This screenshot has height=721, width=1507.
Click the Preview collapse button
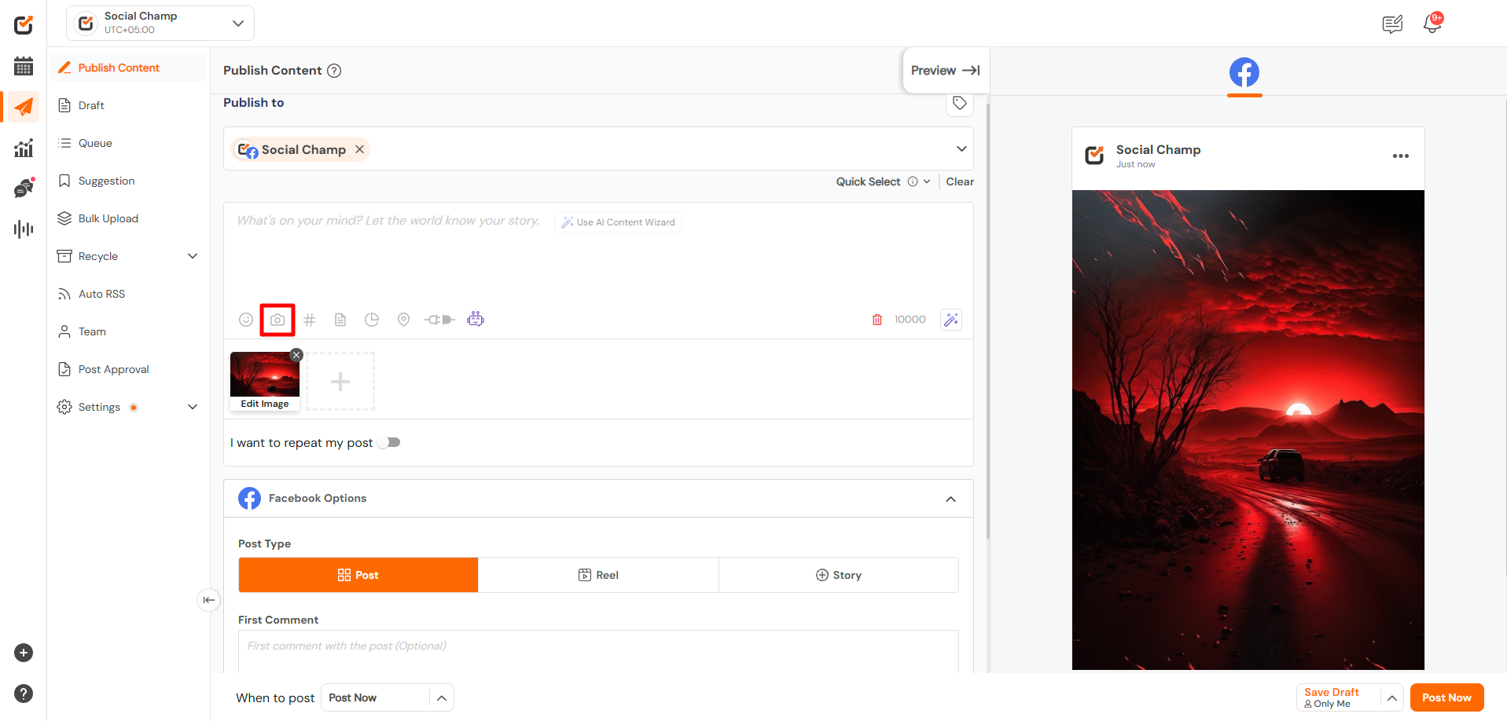point(946,71)
